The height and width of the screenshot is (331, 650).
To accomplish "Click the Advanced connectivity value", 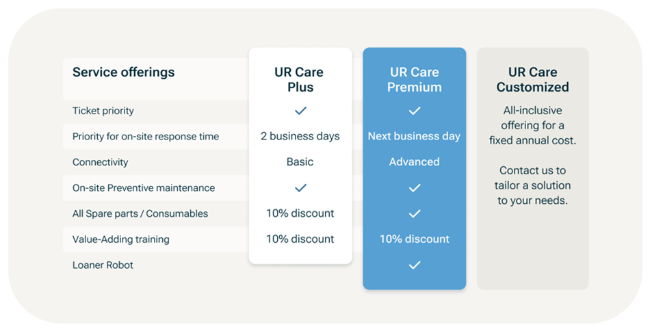I will point(414,162).
